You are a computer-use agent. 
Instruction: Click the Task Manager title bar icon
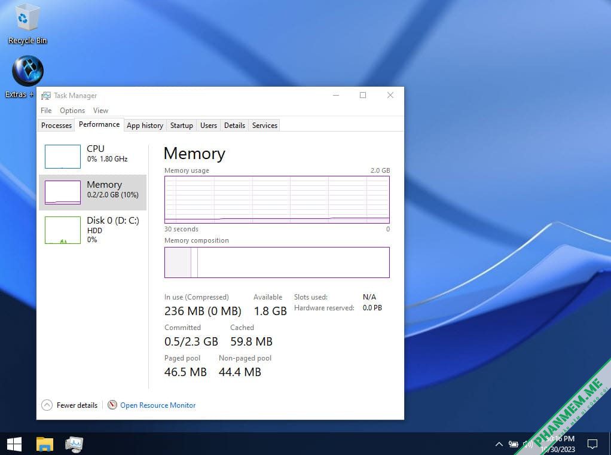click(46, 96)
